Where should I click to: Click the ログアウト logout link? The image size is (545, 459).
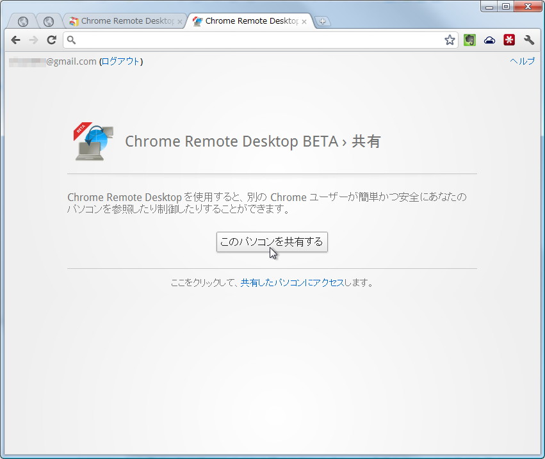tap(120, 61)
